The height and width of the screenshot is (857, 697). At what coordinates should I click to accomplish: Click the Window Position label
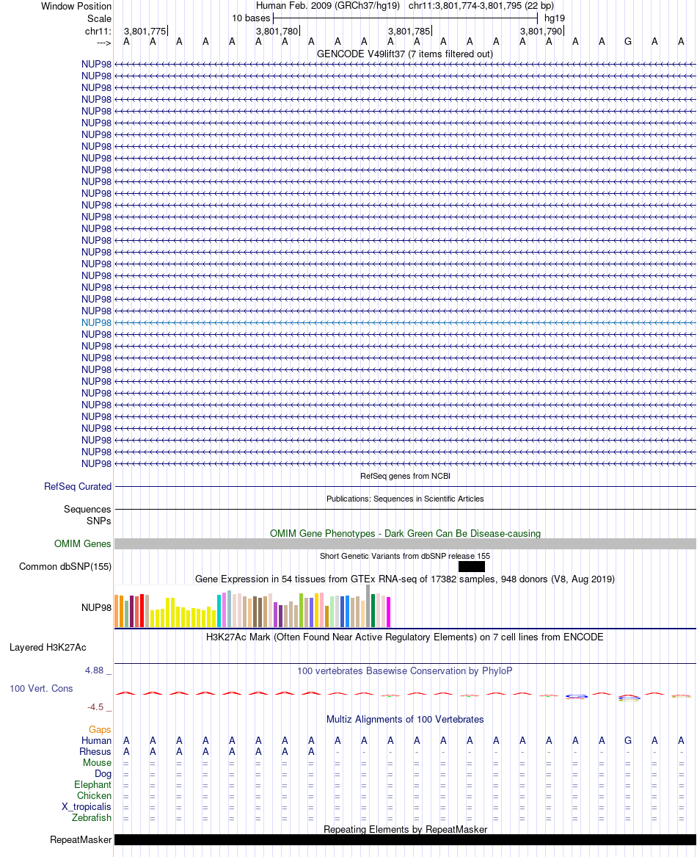[x=76, y=6]
